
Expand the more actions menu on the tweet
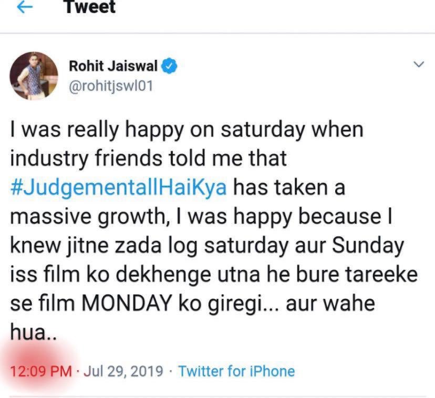click(419, 63)
